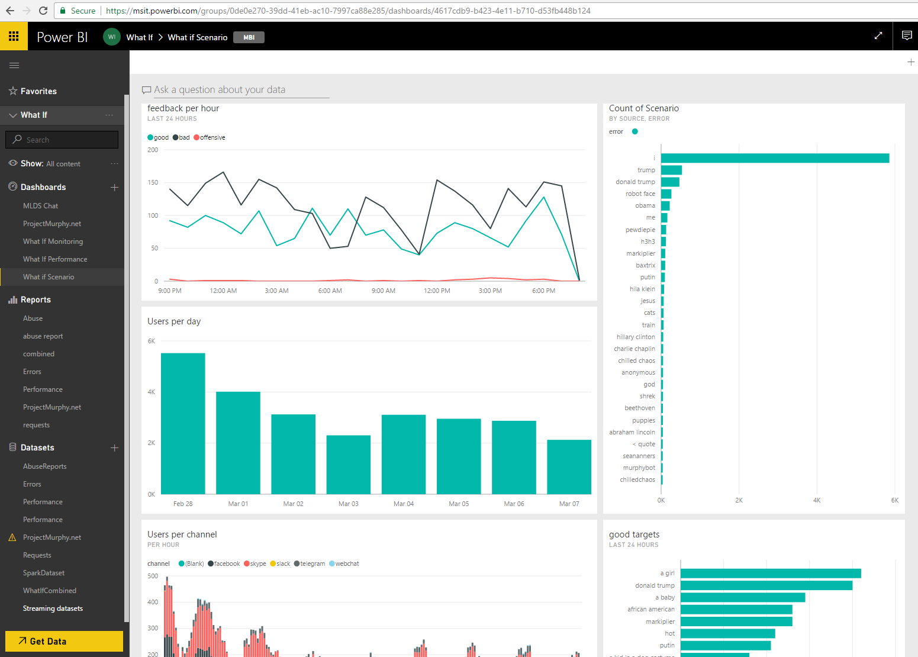Screen dimensions: 918x657
Task: Reload the page with browser refresh button
Action: point(43,11)
